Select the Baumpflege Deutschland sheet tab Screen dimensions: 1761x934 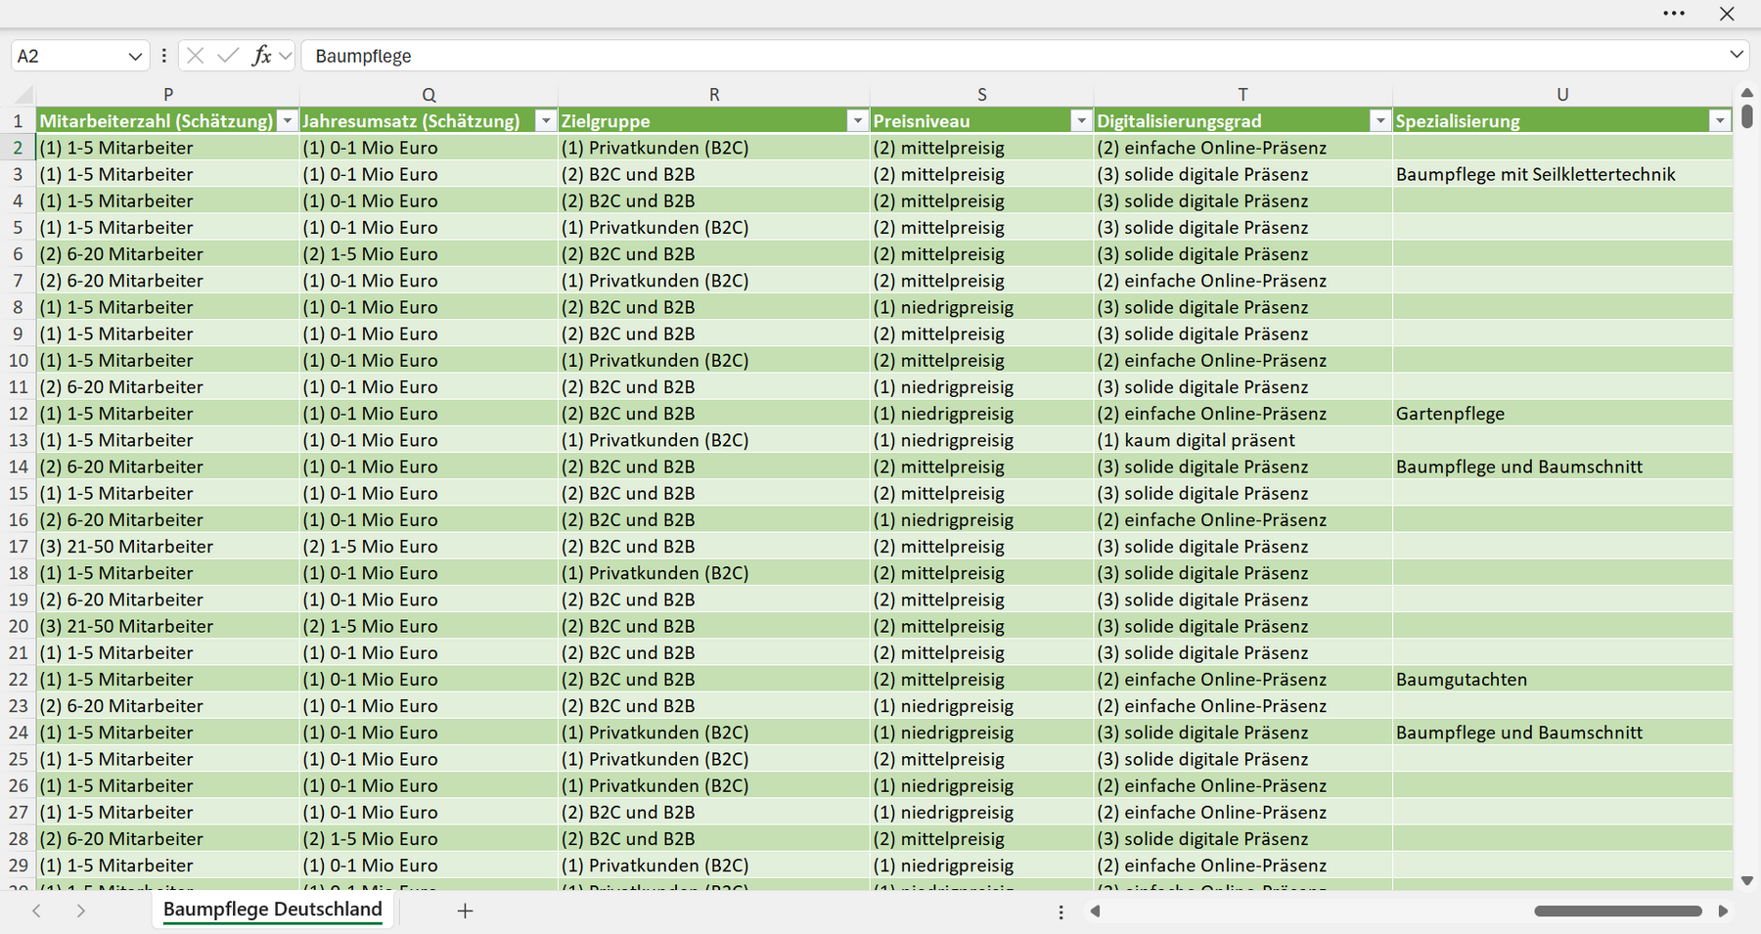273,910
